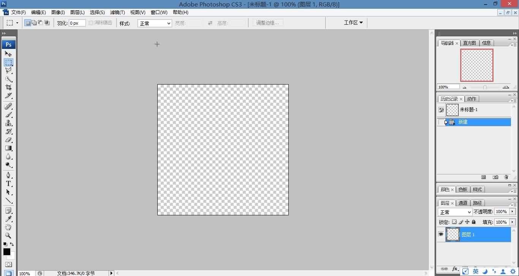The height and width of the screenshot is (276, 519).
Task: Select the Move tool
Action: click(x=8, y=54)
